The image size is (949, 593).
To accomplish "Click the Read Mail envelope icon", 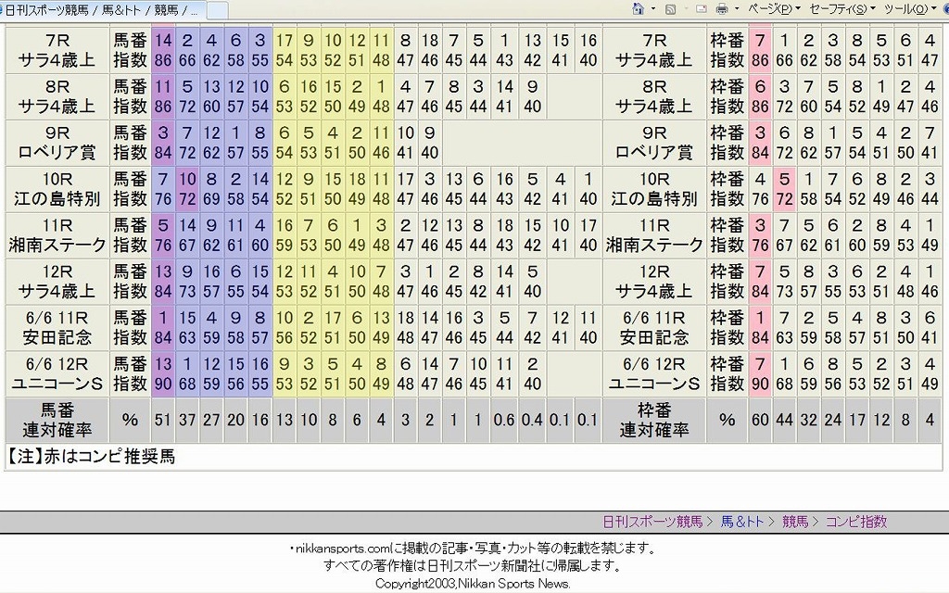I will [x=701, y=8].
